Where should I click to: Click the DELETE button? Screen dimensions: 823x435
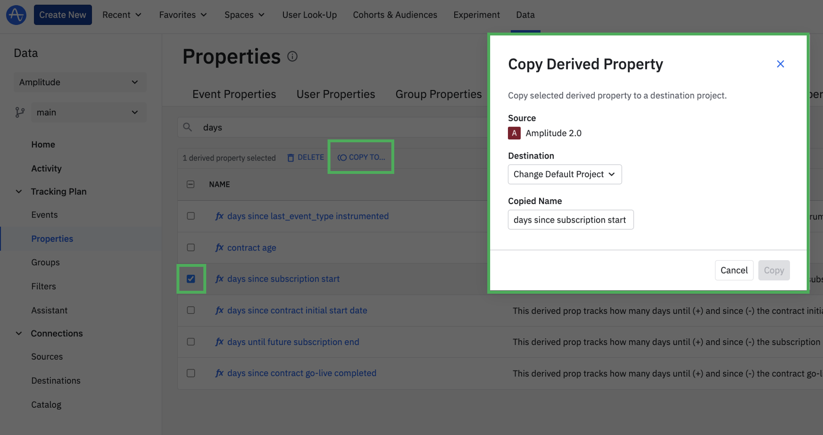click(306, 158)
